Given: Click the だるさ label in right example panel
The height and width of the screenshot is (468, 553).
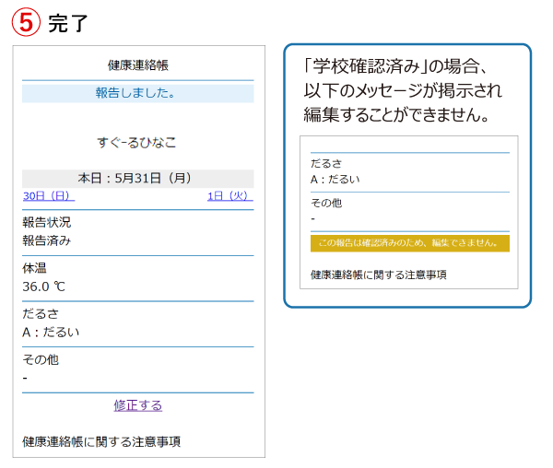Looking at the screenshot, I should 326,163.
